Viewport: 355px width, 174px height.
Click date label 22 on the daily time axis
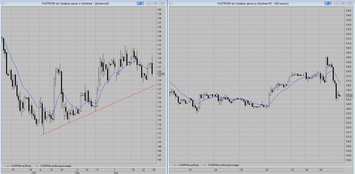(143, 169)
